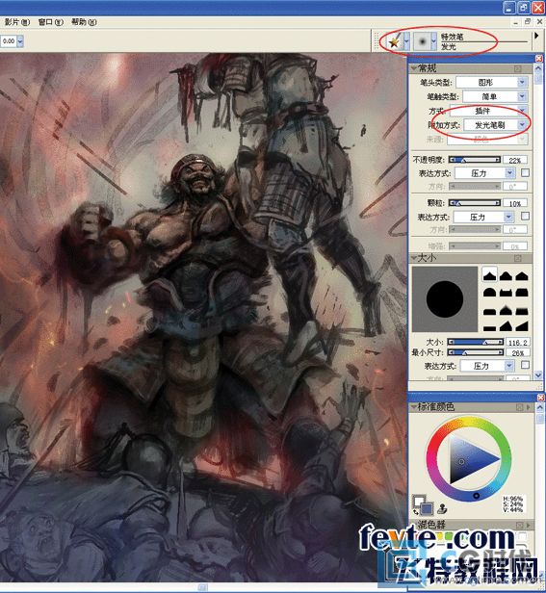
Task: Click the 颗粒 grain slider
Action: (475, 203)
